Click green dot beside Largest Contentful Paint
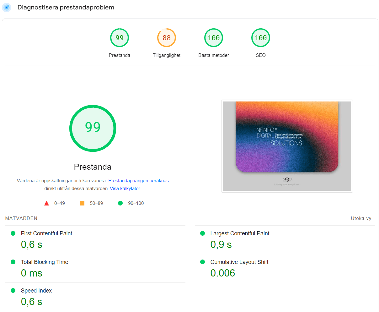Image resolution: width=379 pixels, height=312 pixels. click(203, 233)
